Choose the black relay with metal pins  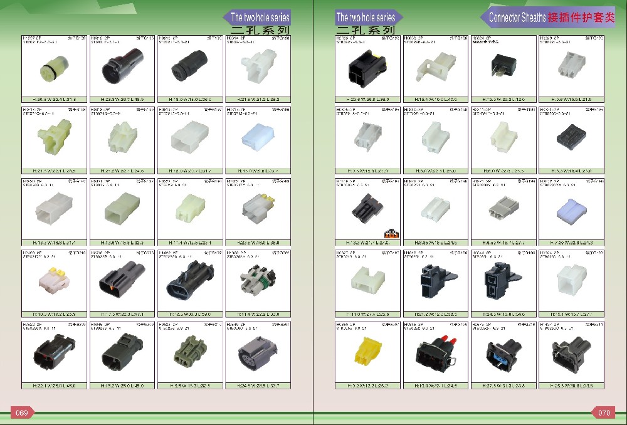[503, 67]
